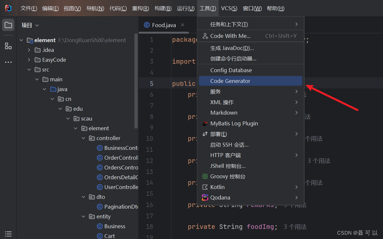Click the Qodana logo icon
Image resolution: width=383 pixels, height=239 pixels.
[205, 198]
